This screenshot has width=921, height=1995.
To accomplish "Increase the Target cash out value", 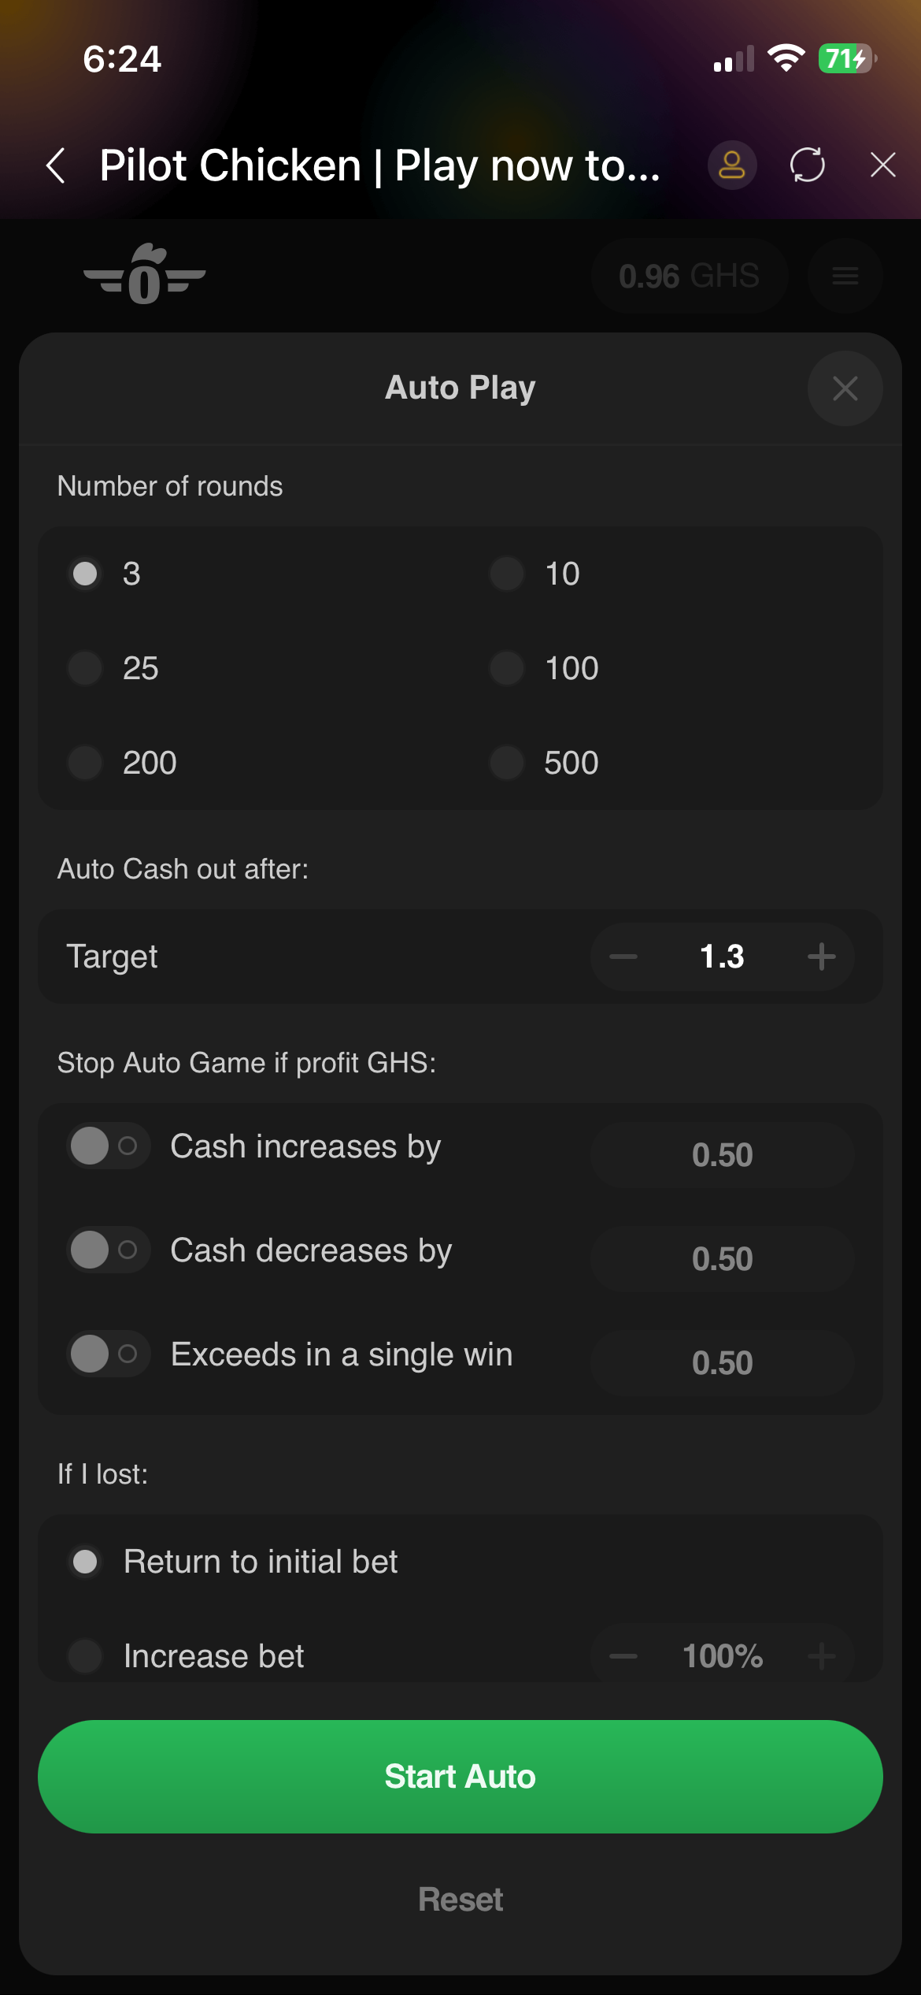I will click(x=822, y=957).
